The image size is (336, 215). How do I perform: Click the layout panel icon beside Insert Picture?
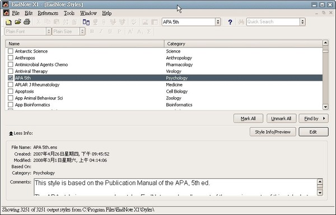click(x=155, y=22)
